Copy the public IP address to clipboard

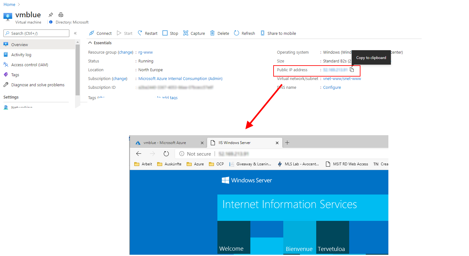point(352,70)
